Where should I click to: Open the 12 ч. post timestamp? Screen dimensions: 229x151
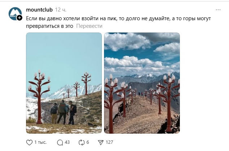click(61, 10)
